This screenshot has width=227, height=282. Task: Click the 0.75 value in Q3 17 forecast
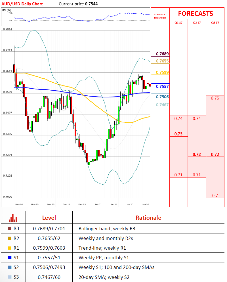point(215,98)
